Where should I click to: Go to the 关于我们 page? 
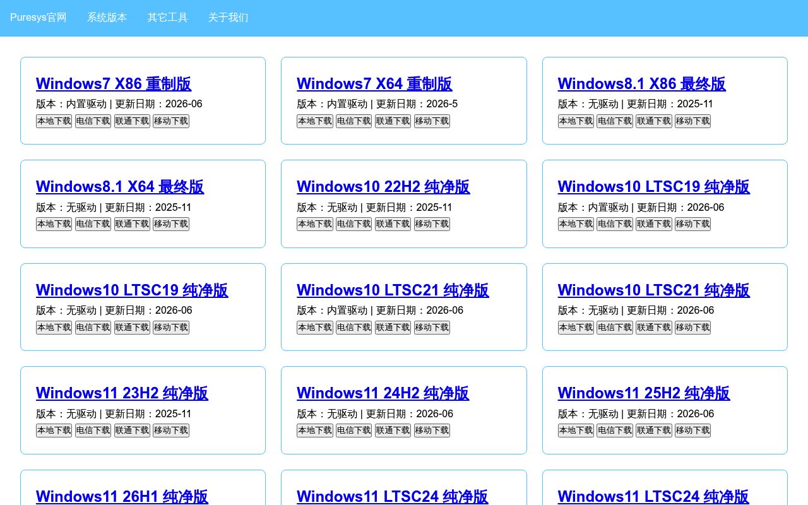pyautogui.click(x=229, y=18)
